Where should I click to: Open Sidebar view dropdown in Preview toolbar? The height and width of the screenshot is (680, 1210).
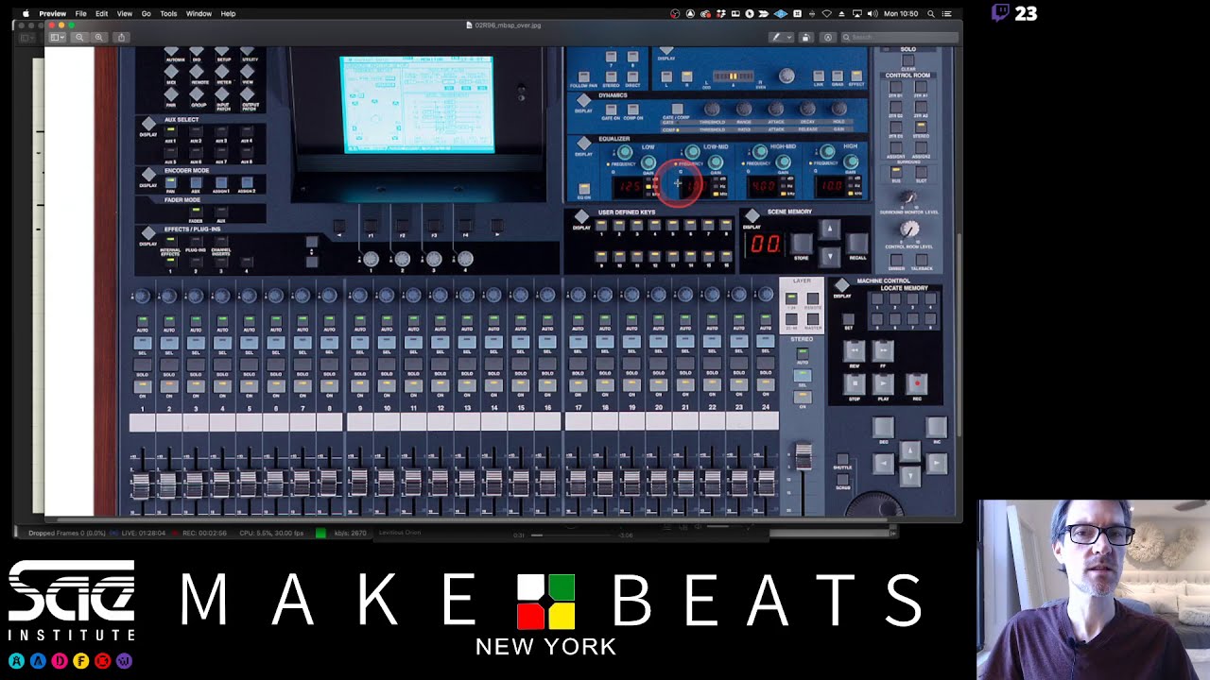(57, 37)
